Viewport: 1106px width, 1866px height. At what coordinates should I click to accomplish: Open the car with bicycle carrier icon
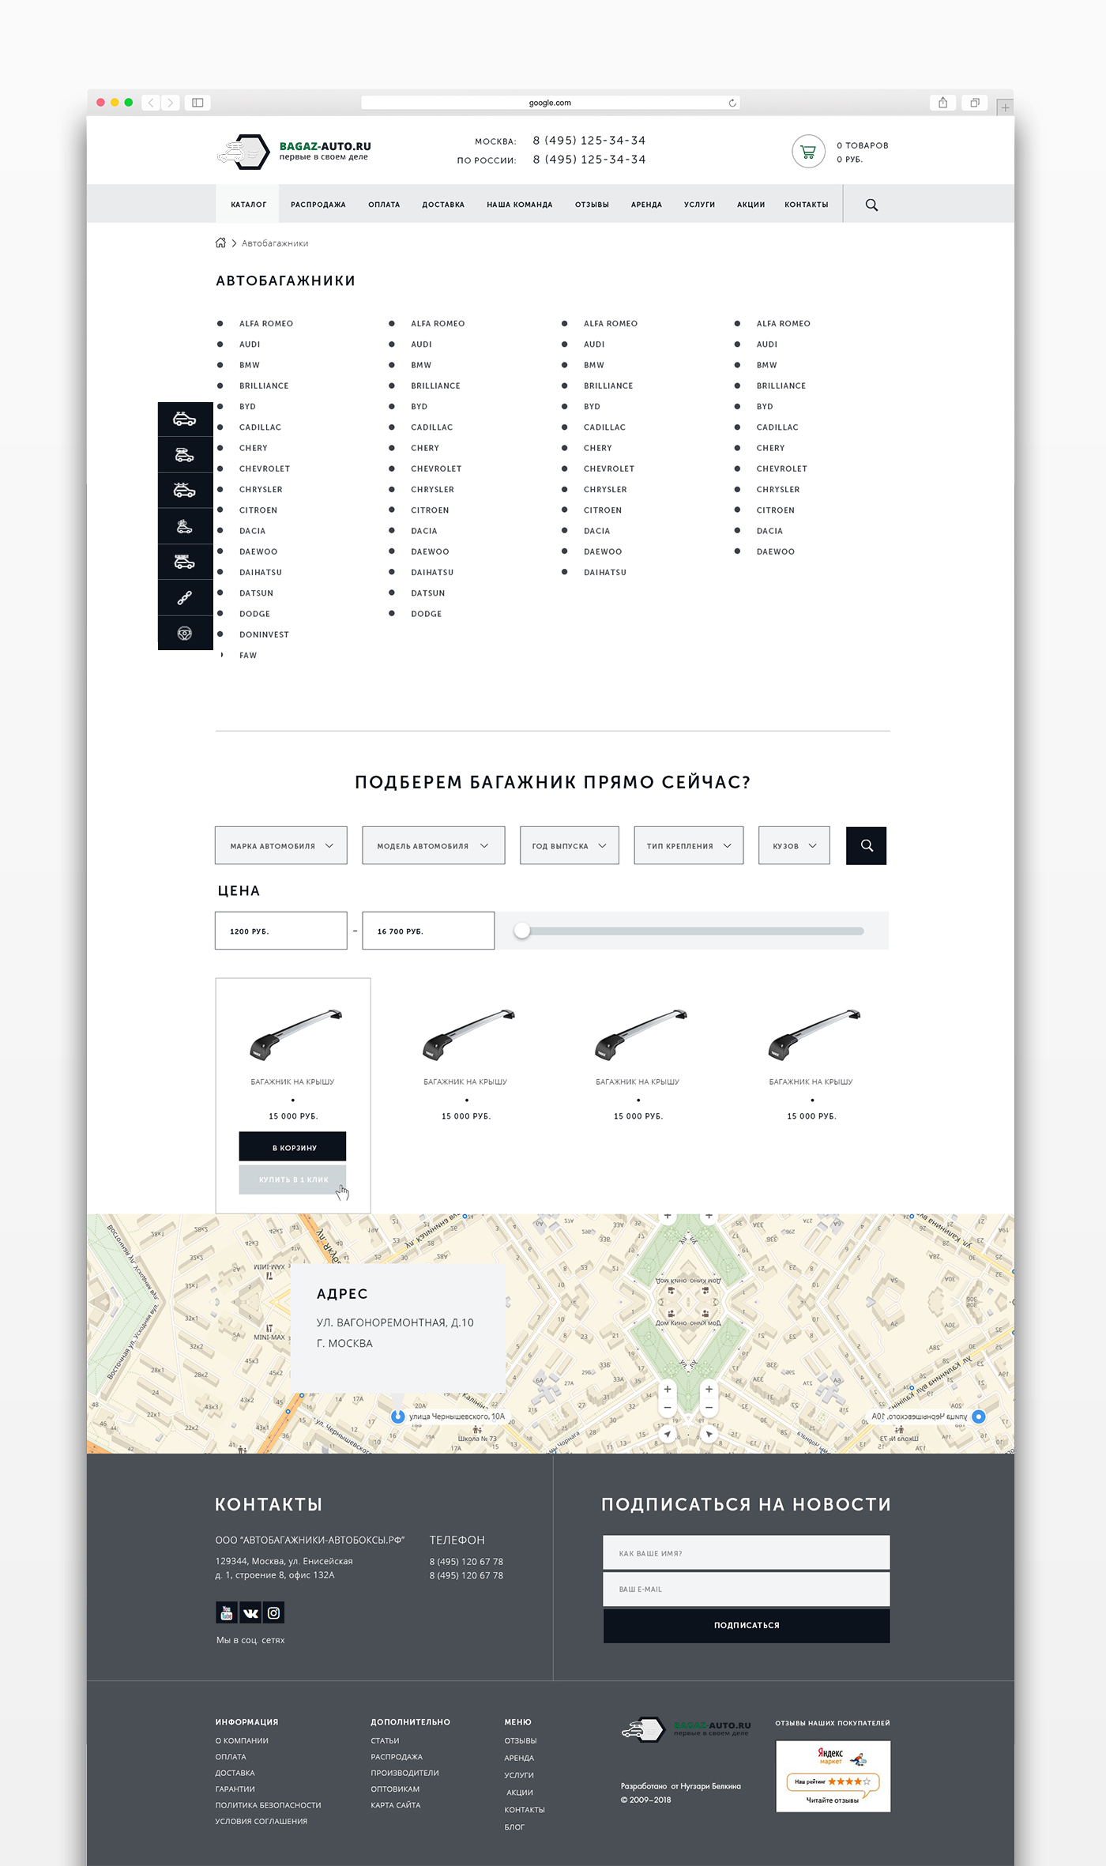(x=185, y=526)
